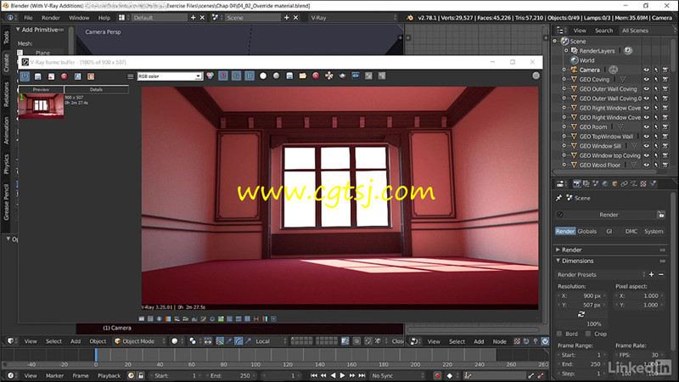679x382 pixels.
Task: Set image A for comparison in frame buffer
Action: pyautogui.click(x=77, y=76)
